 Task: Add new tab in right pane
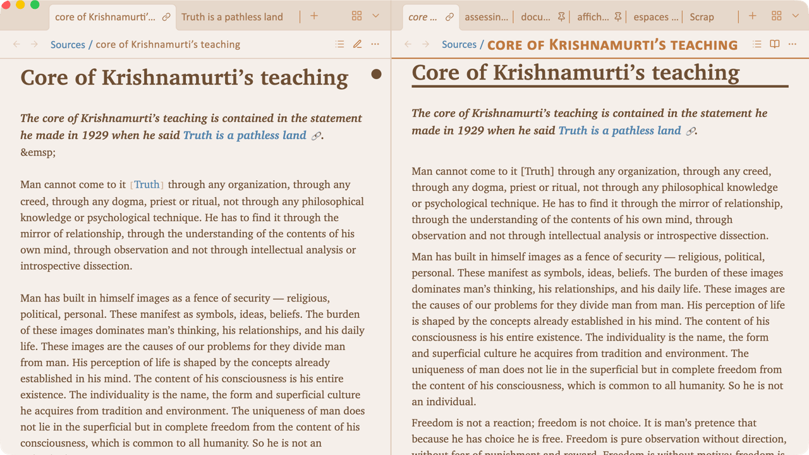point(753,16)
